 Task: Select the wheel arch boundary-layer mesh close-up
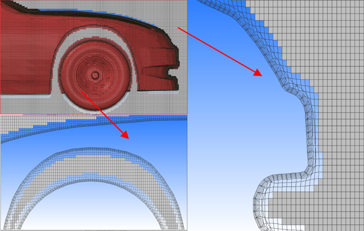click(94, 172)
